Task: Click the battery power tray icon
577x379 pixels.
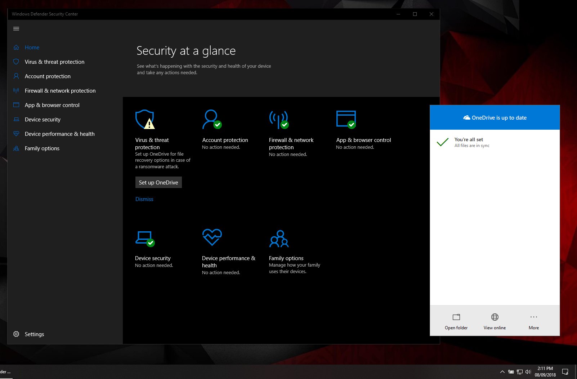Action: coord(511,372)
